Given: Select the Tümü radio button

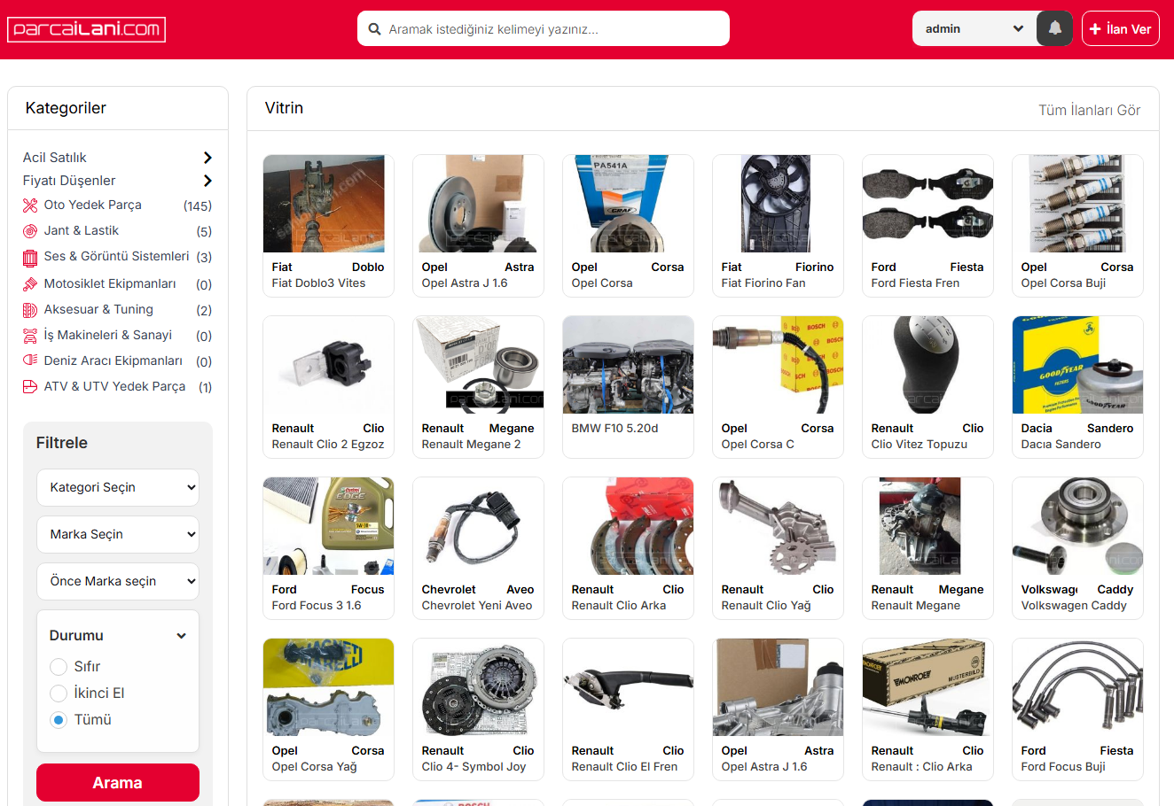Looking at the screenshot, I should tap(59, 720).
